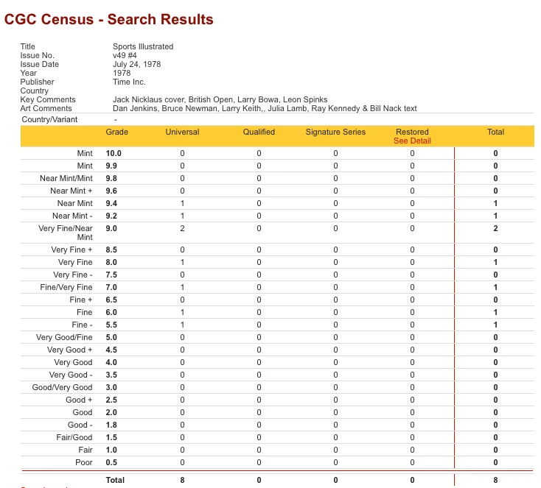Click the "Total" header in the yellow bar

(x=495, y=132)
